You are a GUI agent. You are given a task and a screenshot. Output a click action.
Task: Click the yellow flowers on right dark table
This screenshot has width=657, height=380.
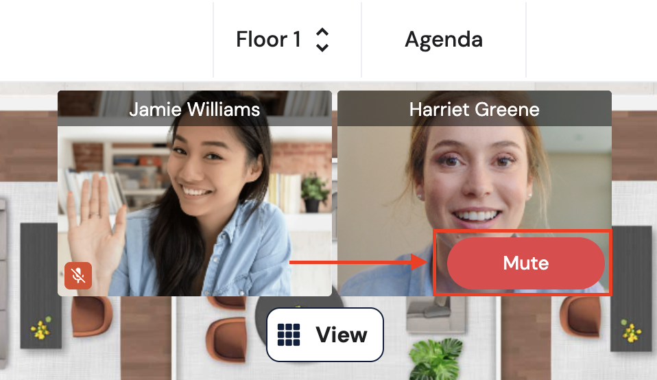point(631,331)
